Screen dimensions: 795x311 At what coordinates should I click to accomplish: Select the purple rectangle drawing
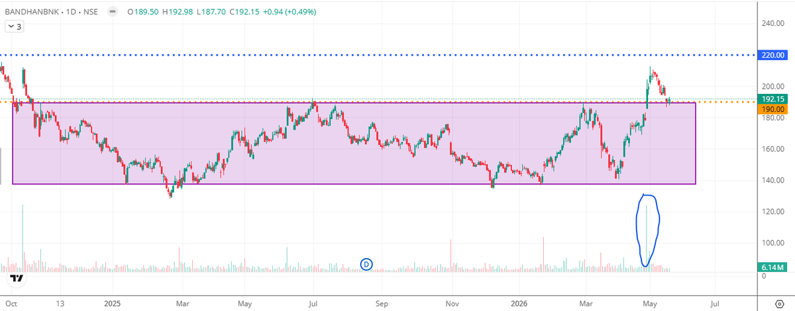tap(354, 143)
